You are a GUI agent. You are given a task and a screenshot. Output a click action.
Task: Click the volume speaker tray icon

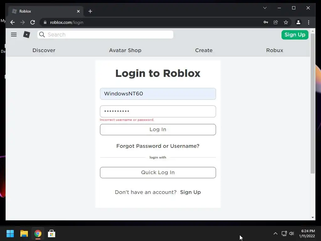pyautogui.click(x=292, y=233)
